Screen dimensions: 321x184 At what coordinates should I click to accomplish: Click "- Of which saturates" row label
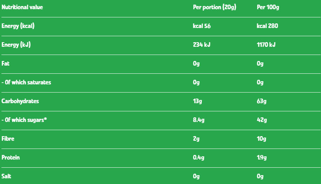coord(26,82)
